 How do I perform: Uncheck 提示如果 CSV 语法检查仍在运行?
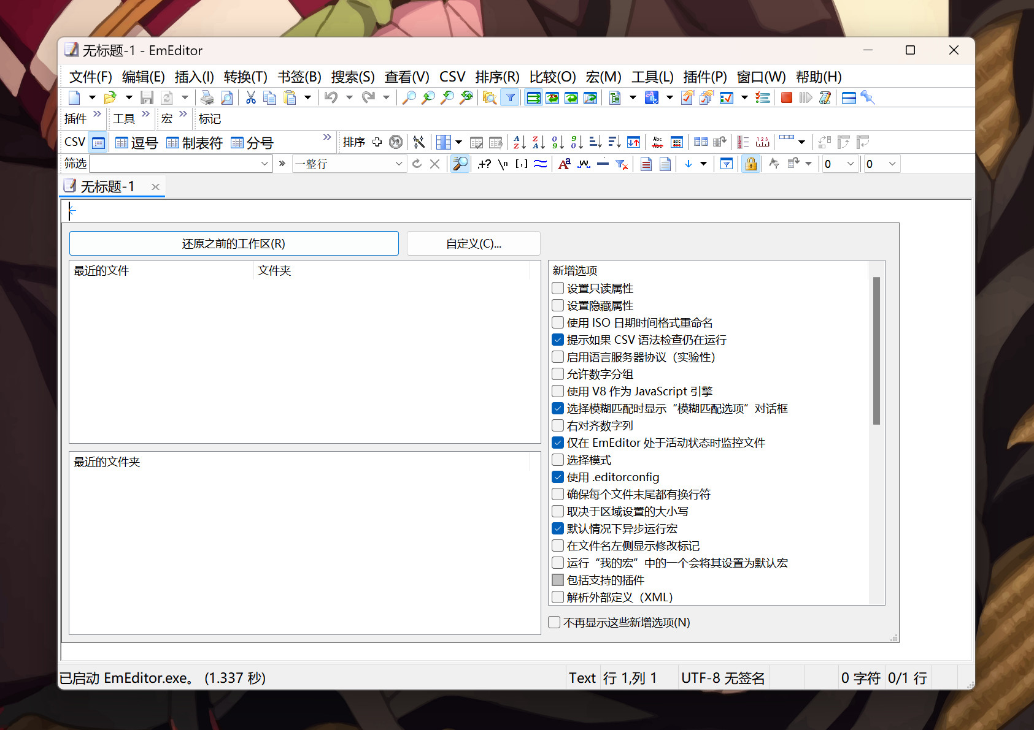tap(558, 340)
